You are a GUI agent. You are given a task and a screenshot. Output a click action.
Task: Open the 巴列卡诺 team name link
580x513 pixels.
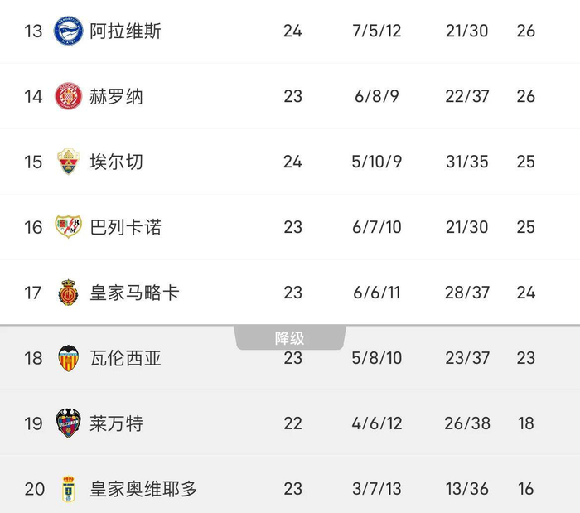click(x=125, y=227)
